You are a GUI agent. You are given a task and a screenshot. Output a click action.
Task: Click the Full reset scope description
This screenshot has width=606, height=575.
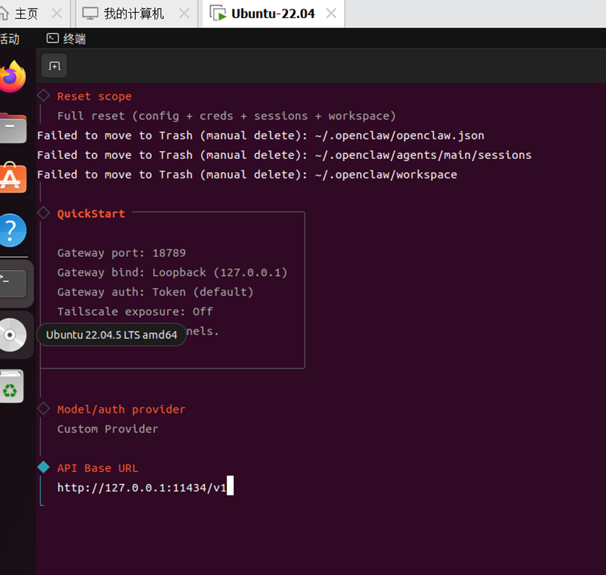pos(226,116)
